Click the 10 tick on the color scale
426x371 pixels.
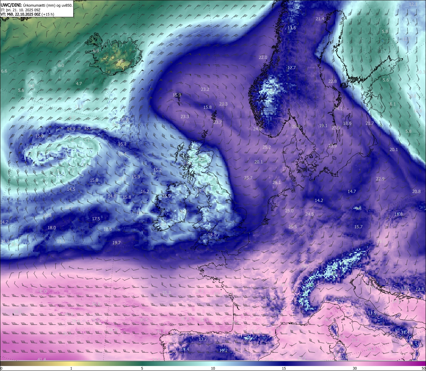(x=213, y=368)
